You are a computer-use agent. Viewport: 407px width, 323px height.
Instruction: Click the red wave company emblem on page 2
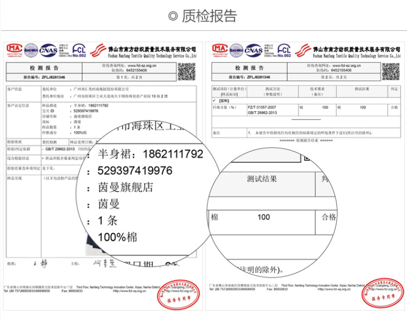pyautogui.click(x=303, y=50)
